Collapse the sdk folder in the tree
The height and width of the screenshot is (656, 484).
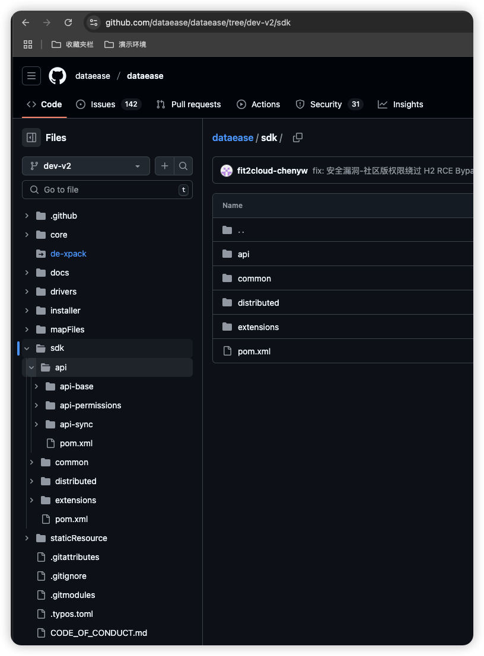point(27,348)
